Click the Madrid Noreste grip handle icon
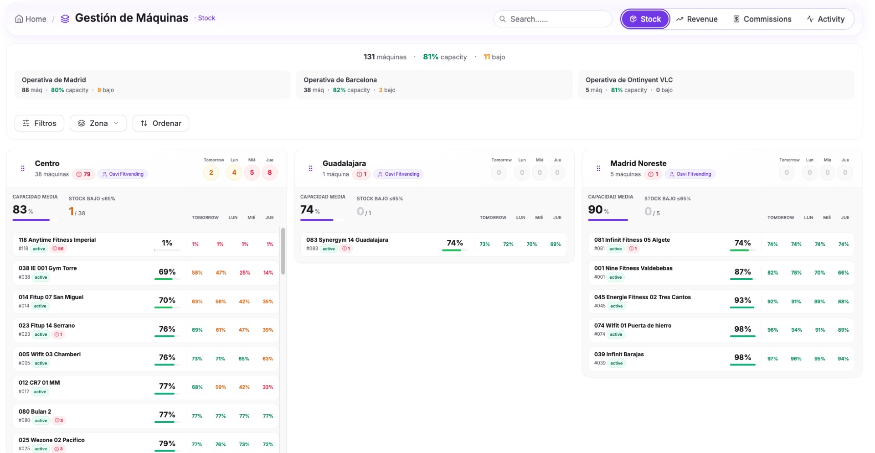This screenshot has width=875, height=453. click(598, 168)
